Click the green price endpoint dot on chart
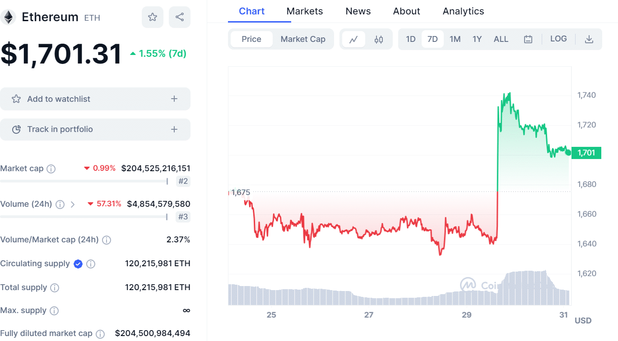This screenshot has height=341, width=618. tap(568, 153)
